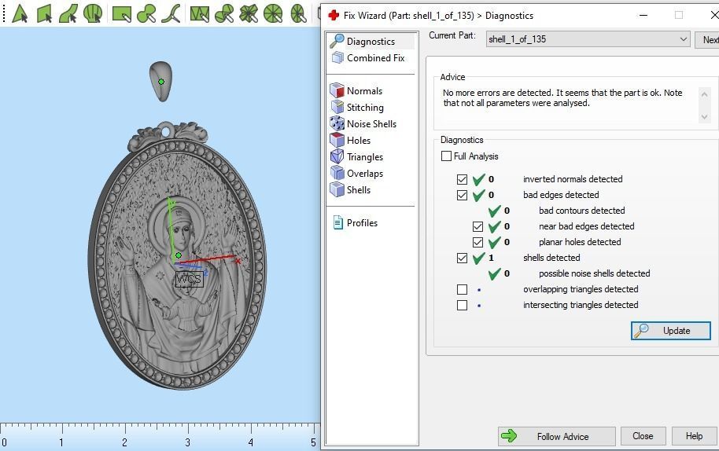The height and width of the screenshot is (451, 719).
Task: Select the Mark Plane tool
Action: 45,13
